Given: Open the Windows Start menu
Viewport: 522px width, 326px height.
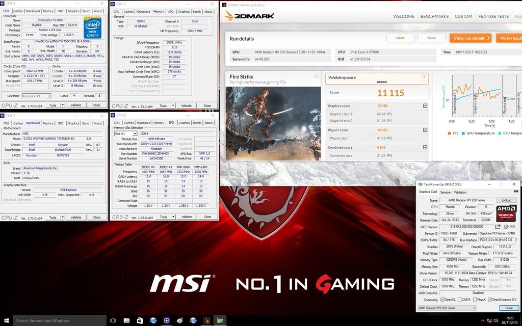Looking at the screenshot, I should coord(6,321).
